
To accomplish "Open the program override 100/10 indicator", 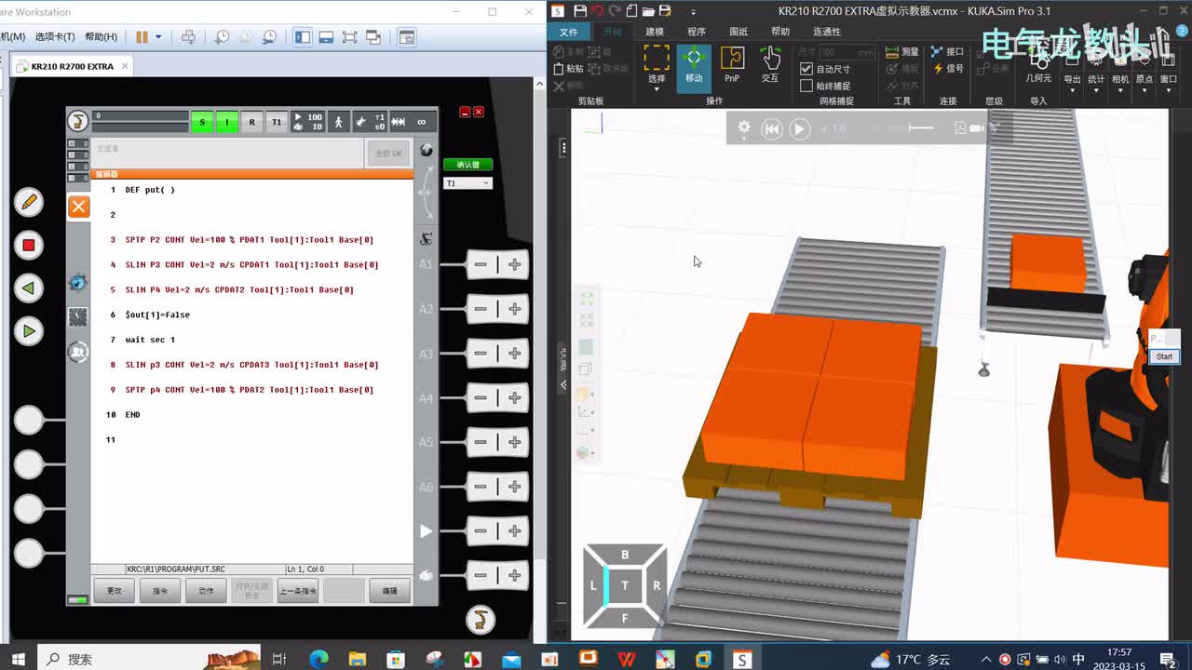I will 308,122.
